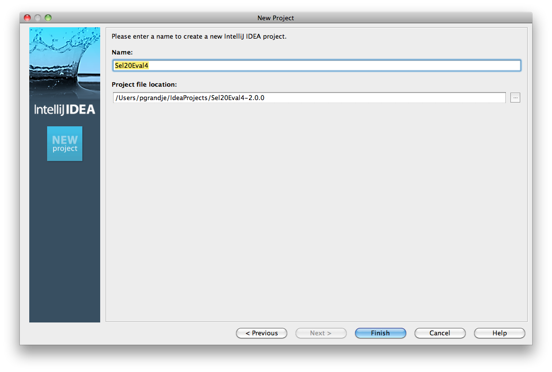Click the Name input field containing Sel20Eval4

point(316,65)
